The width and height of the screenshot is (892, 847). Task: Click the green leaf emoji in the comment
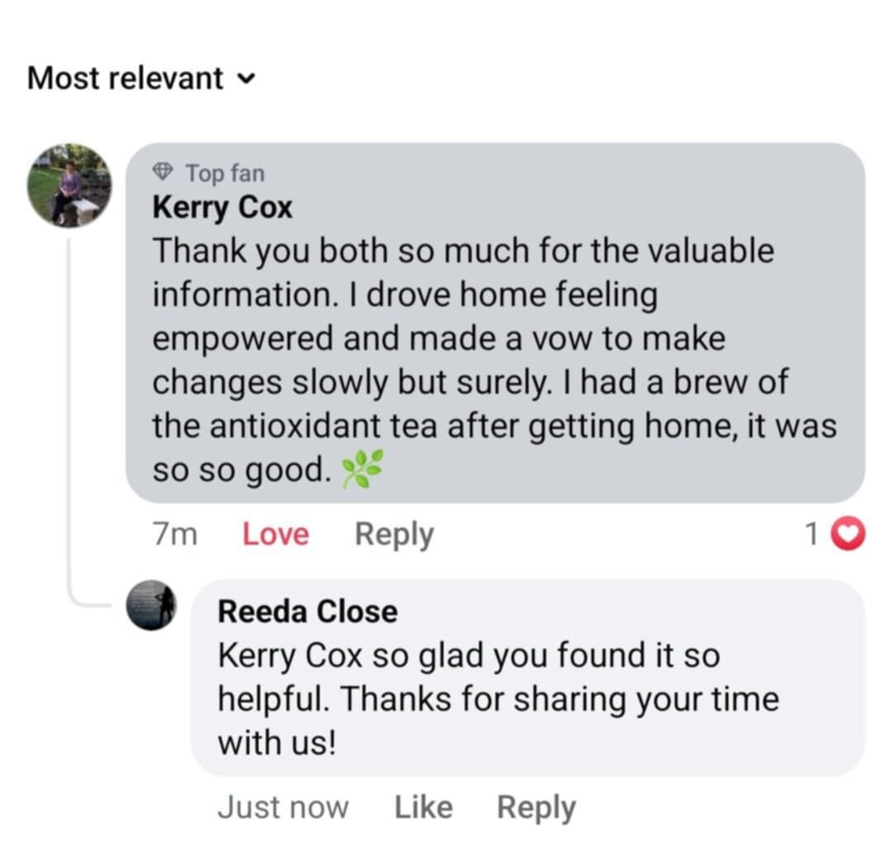(x=363, y=471)
